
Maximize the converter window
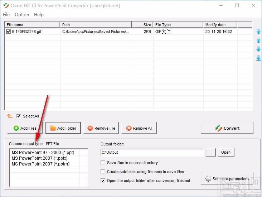237,5
